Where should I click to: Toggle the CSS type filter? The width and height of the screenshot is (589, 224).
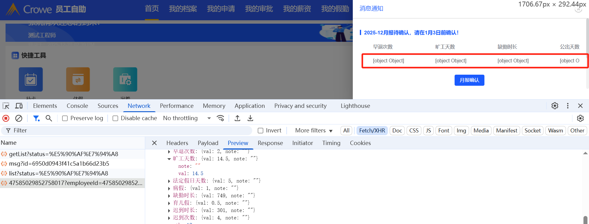pyautogui.click(x=414, y=131)
